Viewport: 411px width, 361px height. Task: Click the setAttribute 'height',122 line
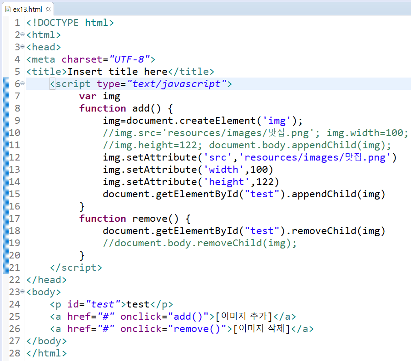[x=191, y=182]
